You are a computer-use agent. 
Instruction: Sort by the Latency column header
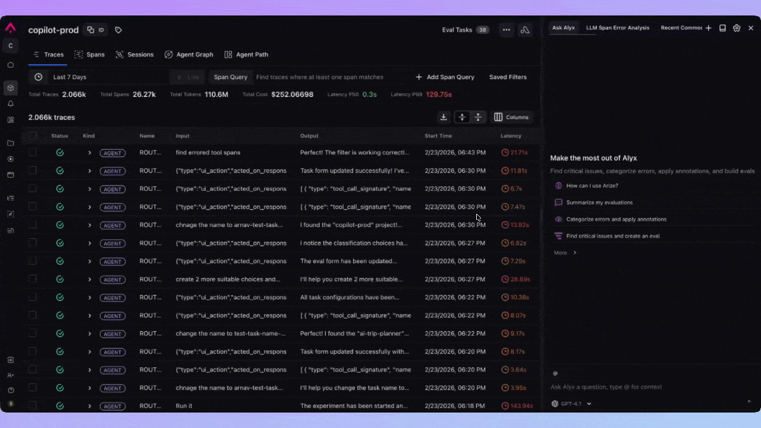(511, 136)
